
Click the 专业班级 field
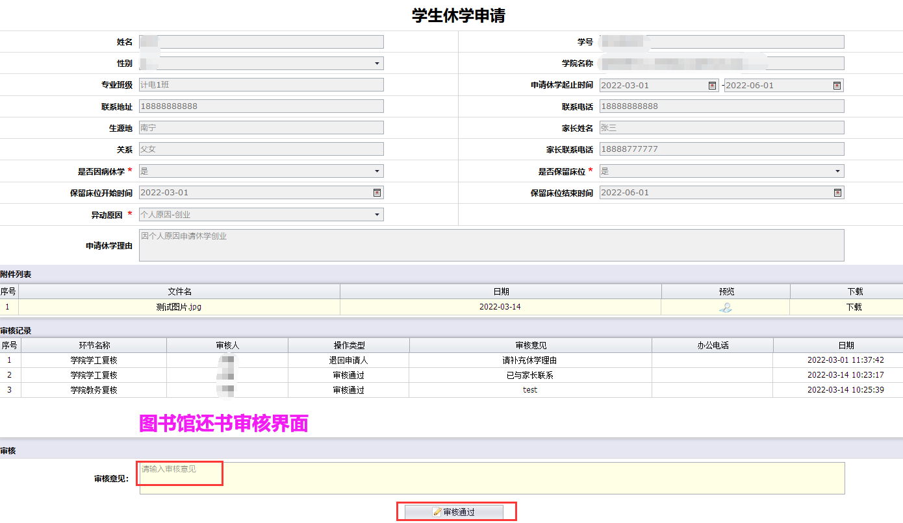(261, 85)
